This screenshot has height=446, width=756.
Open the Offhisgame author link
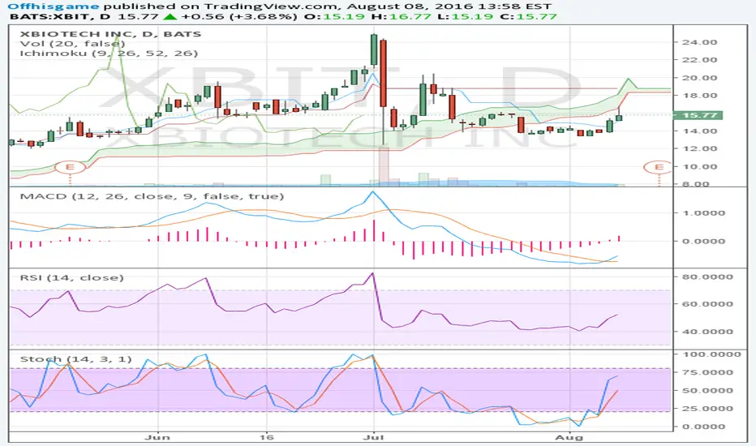(x=53, y=6)
